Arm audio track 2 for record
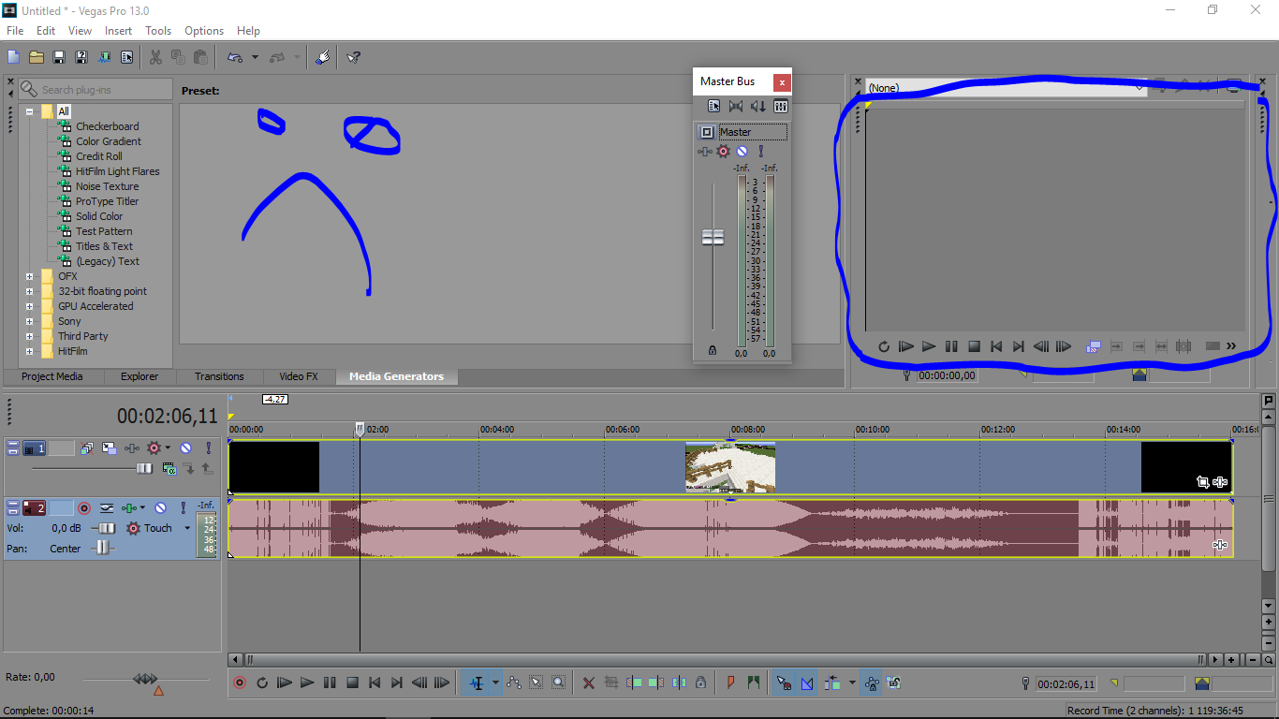The width and height of the screenshot is (1279, 719). pyautogui.click(x=84, y=507)
